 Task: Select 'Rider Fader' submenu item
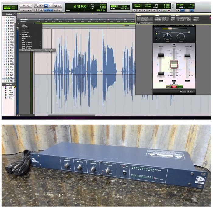(49, 50)
